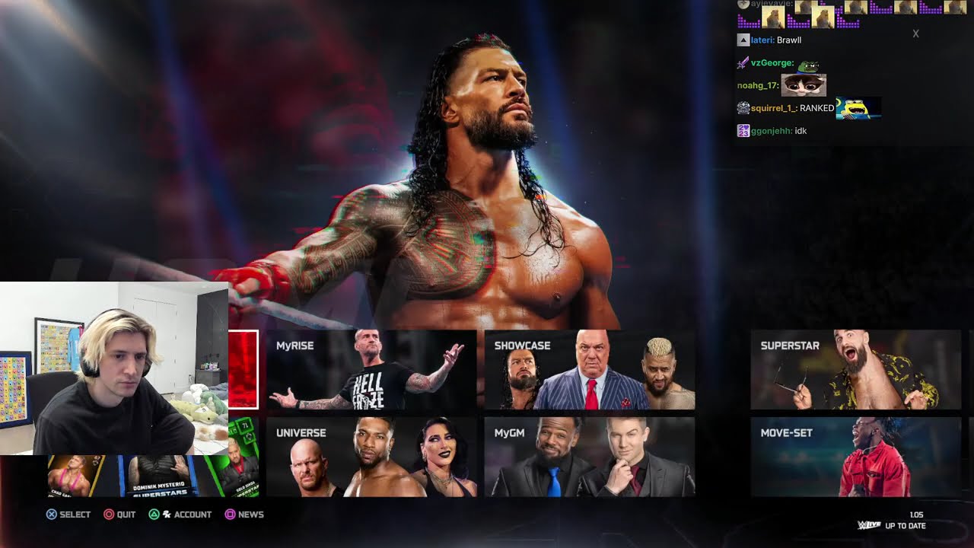Click the WWE Live logo in status bar
The image size is (974, 548).
click(x=869, y=525)
